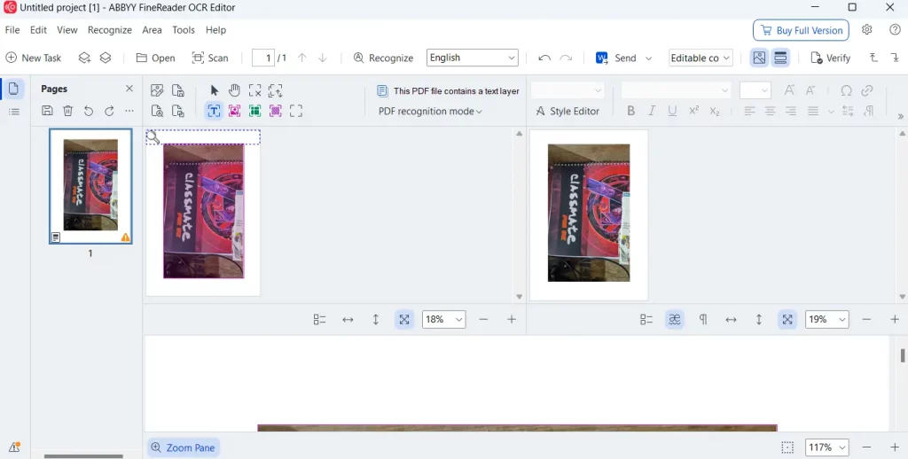
Task: Select the Draw Picture Area tool
Action: [234, 111]
